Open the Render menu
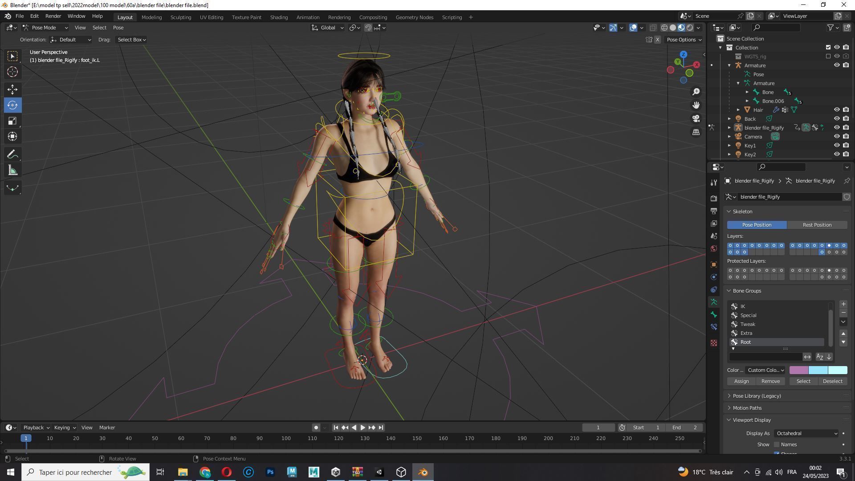Image resolution: width=855 pixels, height=481 pixels. [x=53, y=16]
